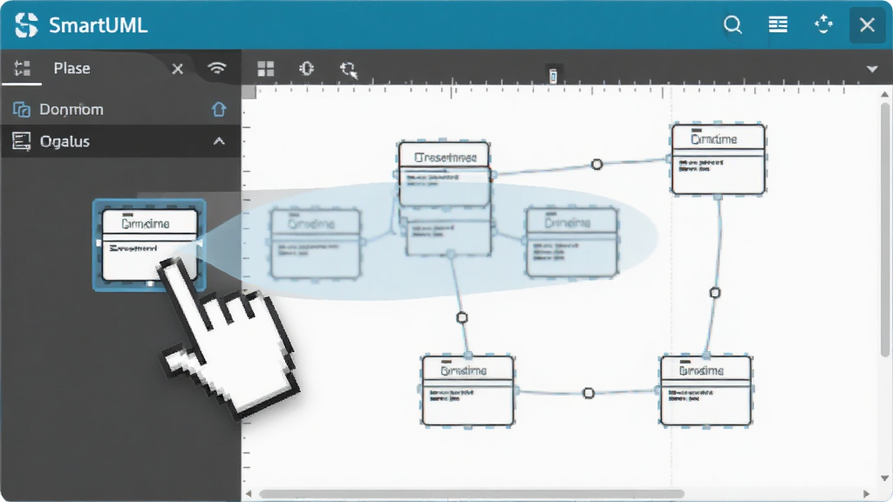
Task: Open the list view icon in title bar
Action: pyautogui.click(x=778, y=24)
